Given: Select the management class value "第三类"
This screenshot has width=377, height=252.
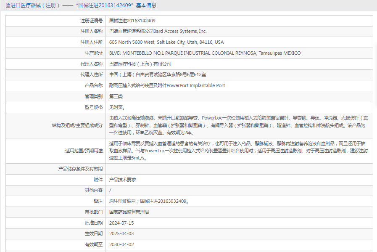Looking at the screenshot, I should pos(116,96).
